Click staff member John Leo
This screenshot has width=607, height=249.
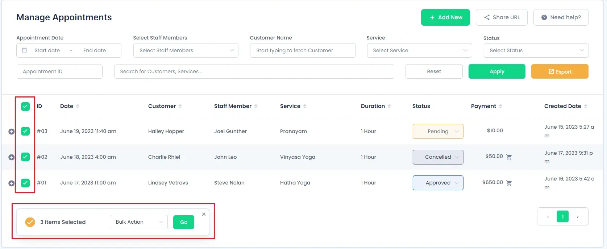pos(225,157)
